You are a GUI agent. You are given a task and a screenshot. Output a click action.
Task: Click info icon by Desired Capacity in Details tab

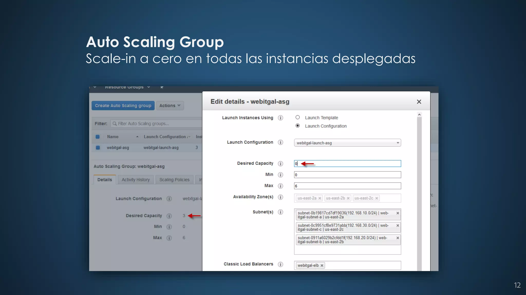tap(169, 216)
